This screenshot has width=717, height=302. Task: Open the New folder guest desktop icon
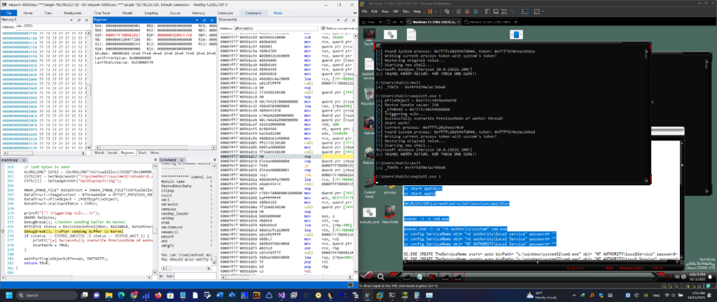point(390,215)
